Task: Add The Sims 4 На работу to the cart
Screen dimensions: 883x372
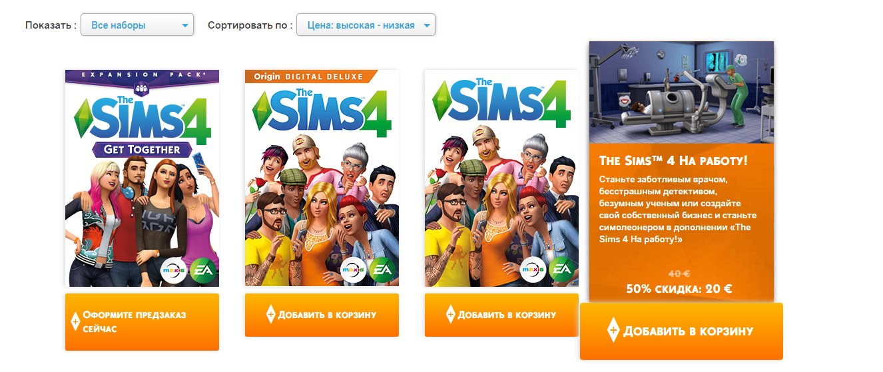Action: point(681,331)
